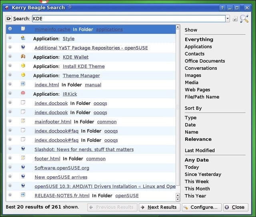Open the IRKick application link
Image resolution: width=256 pixels, height=217 pixels.
click(70, 94)
